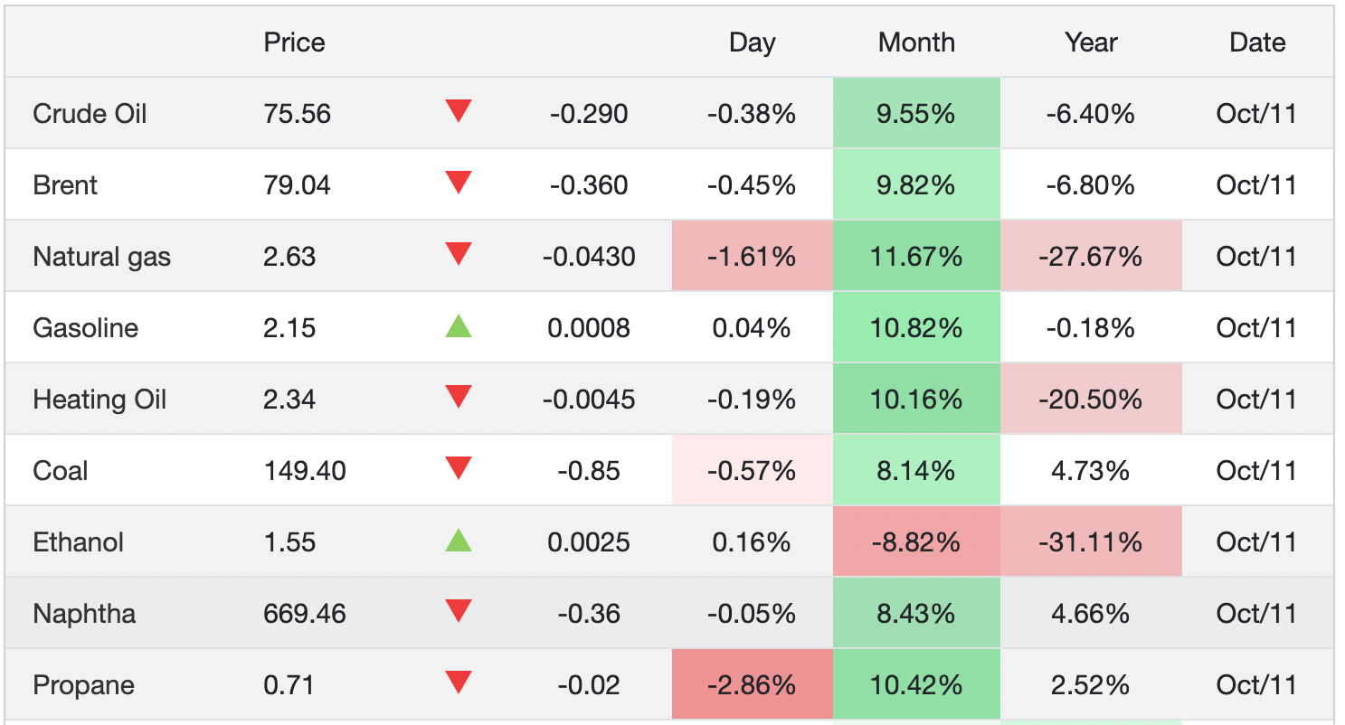Click the -0.57% day change cell

click(752, 470)
